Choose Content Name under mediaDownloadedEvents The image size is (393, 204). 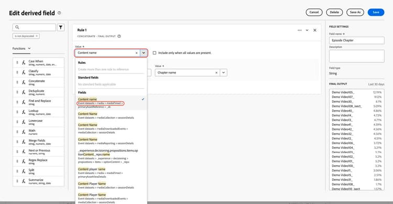coord(111,128)
